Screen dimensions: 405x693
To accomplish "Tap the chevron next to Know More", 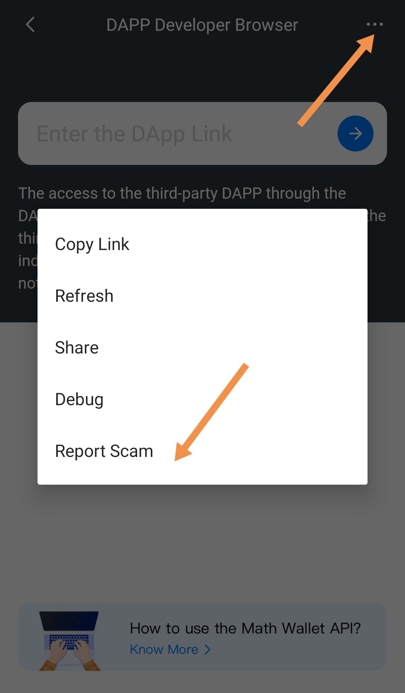I will 207,649.
